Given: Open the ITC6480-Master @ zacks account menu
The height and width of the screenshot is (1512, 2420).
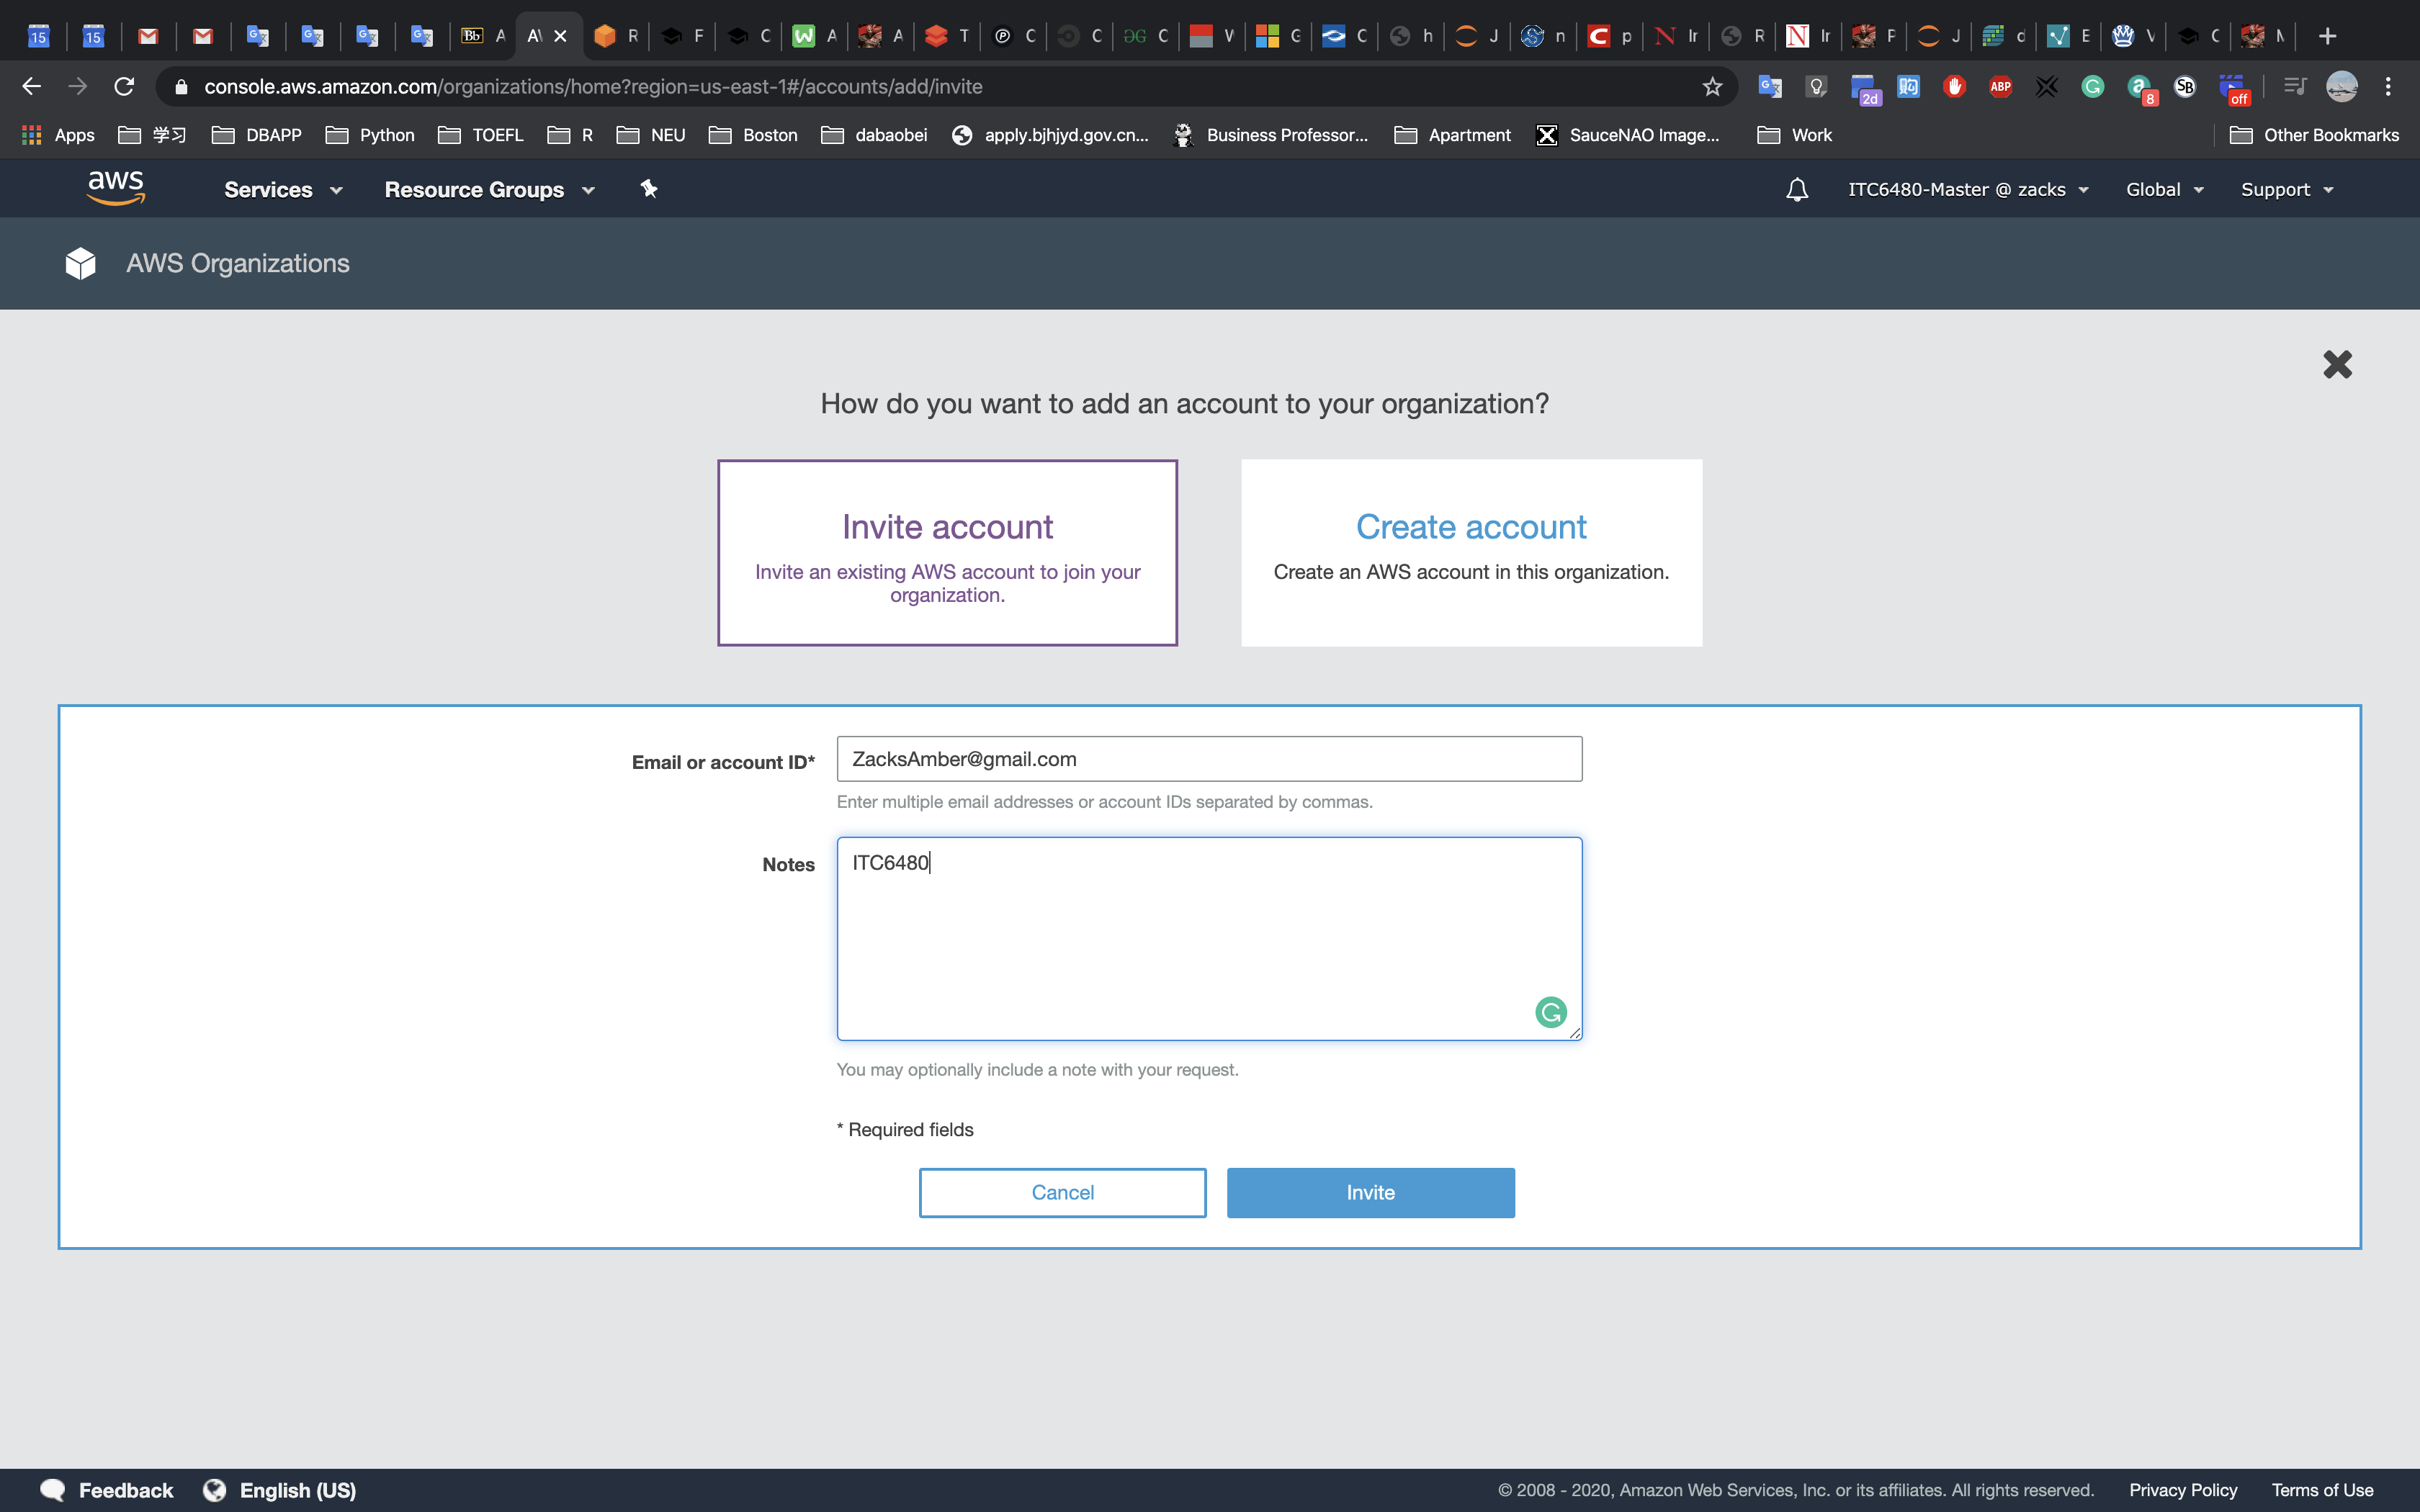Looking at the screenshot, I should 1967,190.
